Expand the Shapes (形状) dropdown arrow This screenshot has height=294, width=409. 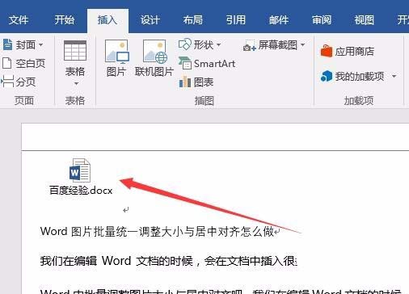218,44
